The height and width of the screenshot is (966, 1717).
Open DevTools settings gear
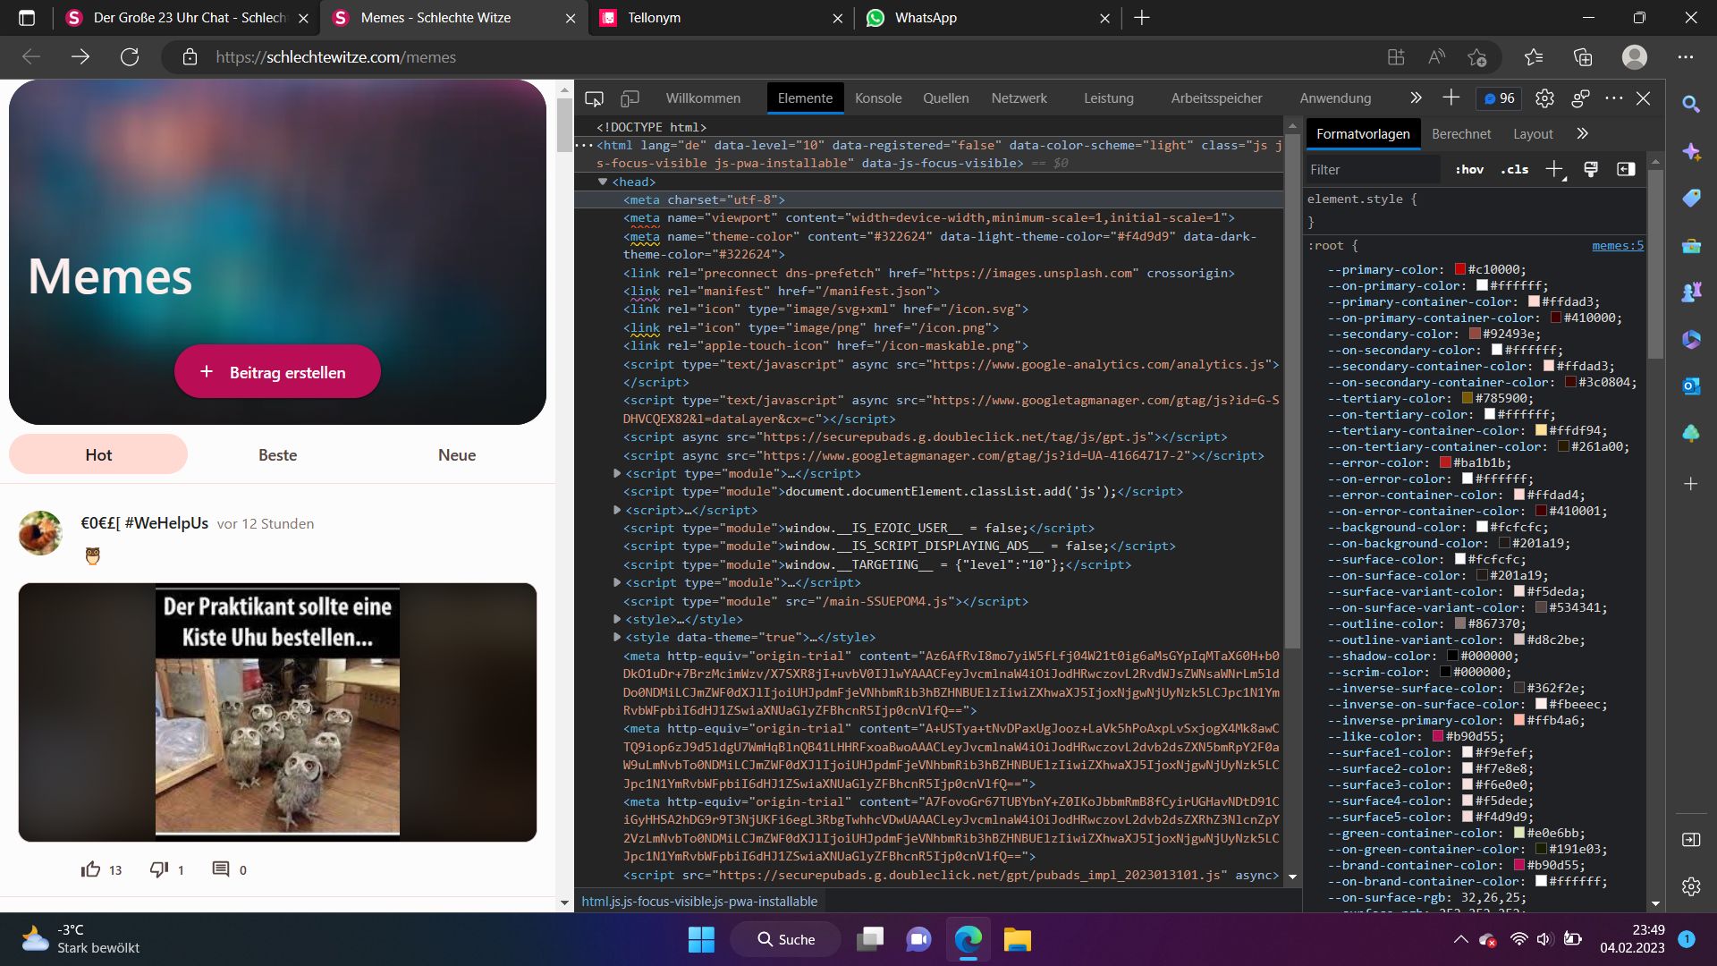click(1544, 98)
